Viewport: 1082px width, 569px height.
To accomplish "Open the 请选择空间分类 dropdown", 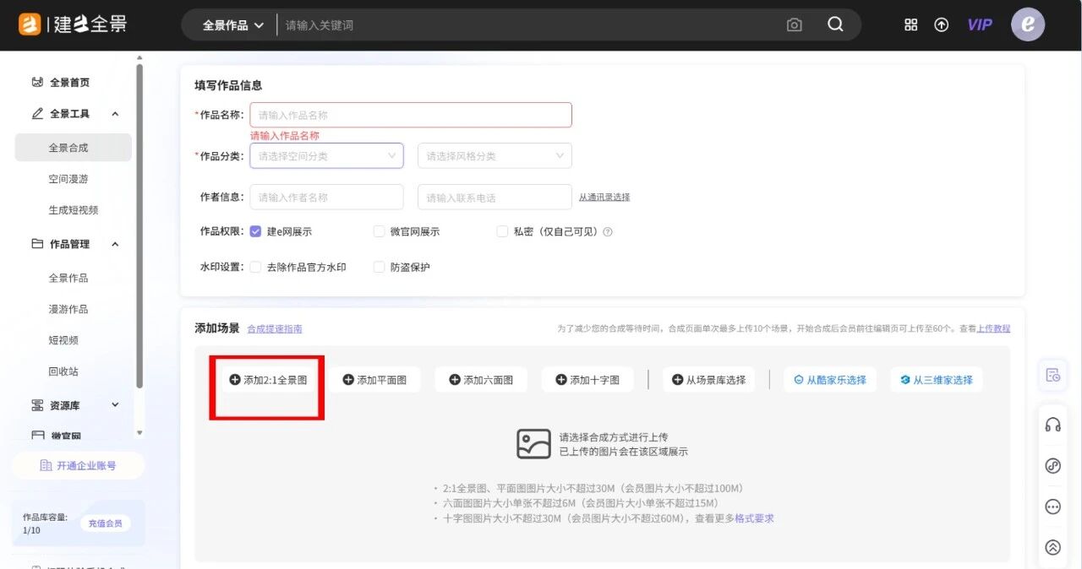I will coord(326,155).
